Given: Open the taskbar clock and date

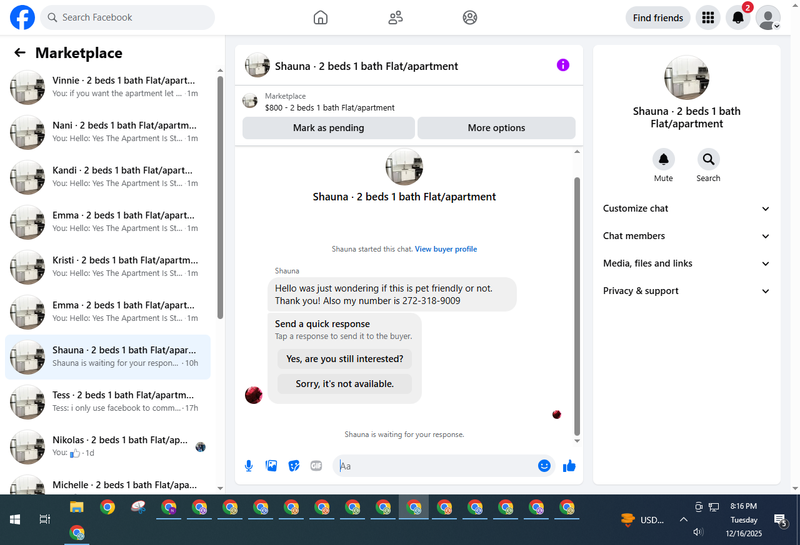Looking at the screenshot, I should click(x=744, y=519).
